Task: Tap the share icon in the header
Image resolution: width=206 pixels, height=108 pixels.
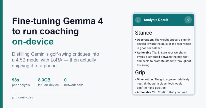Action: (188, 20)
